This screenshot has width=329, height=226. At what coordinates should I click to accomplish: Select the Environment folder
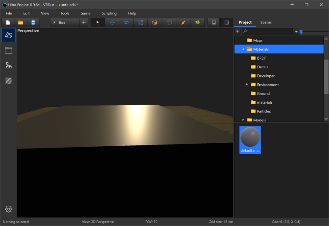coord(265,85)
